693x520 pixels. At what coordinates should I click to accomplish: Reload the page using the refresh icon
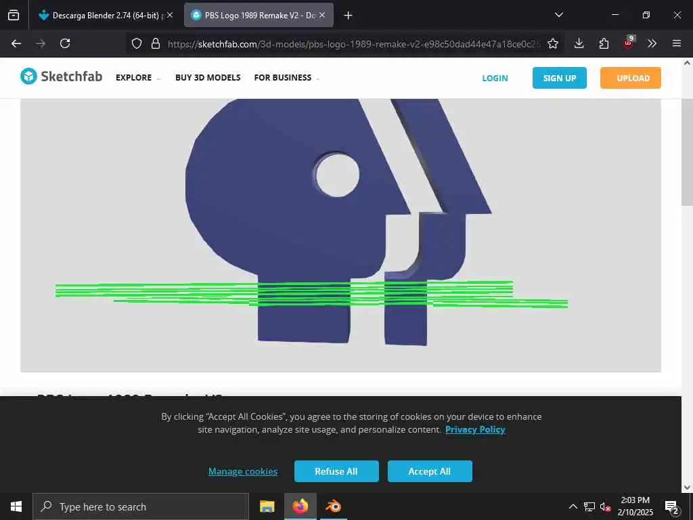65,43
